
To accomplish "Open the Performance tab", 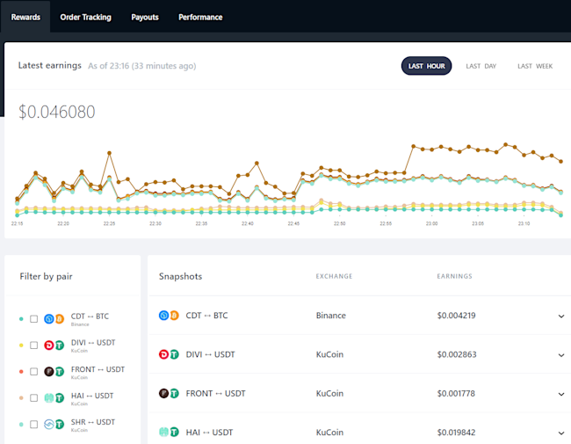I will [200, 17].
